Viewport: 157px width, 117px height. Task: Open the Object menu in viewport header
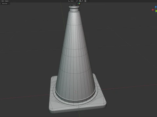click(x=7, y=1)
